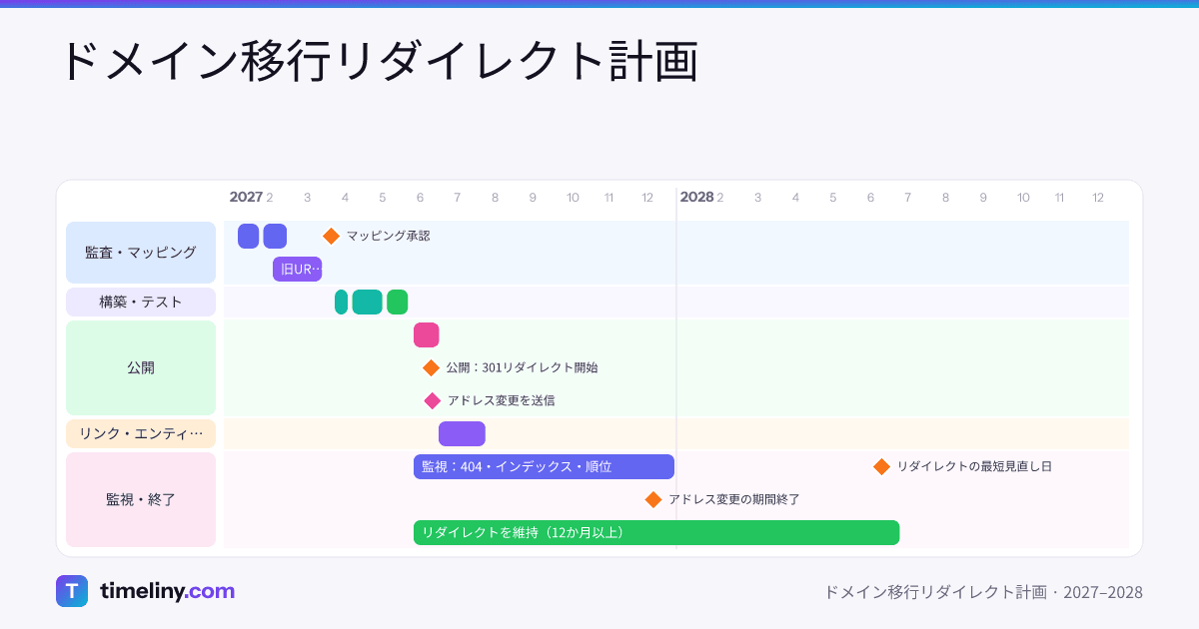The height and width of the screenshot is (629, 1199).
Task: Click the purple bar in リンク・エンティ… row
Action: coord(462,433)
